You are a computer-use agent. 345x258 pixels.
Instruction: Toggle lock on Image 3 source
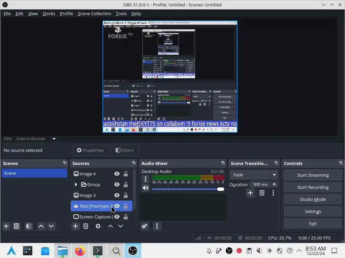point(125,195)
